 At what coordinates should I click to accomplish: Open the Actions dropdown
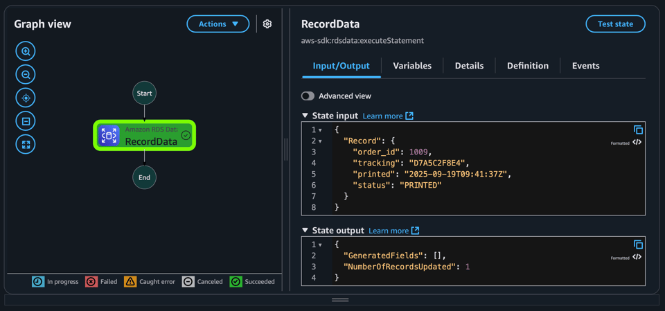click(x=218, y=24)
